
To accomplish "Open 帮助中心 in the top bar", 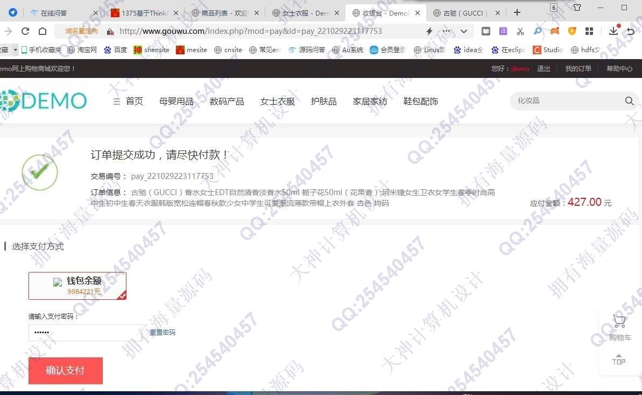I will pos(619,69).
